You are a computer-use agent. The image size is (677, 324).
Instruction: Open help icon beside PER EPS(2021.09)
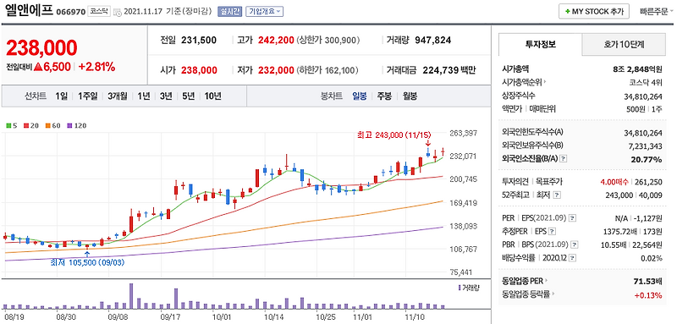click(573, 217)
